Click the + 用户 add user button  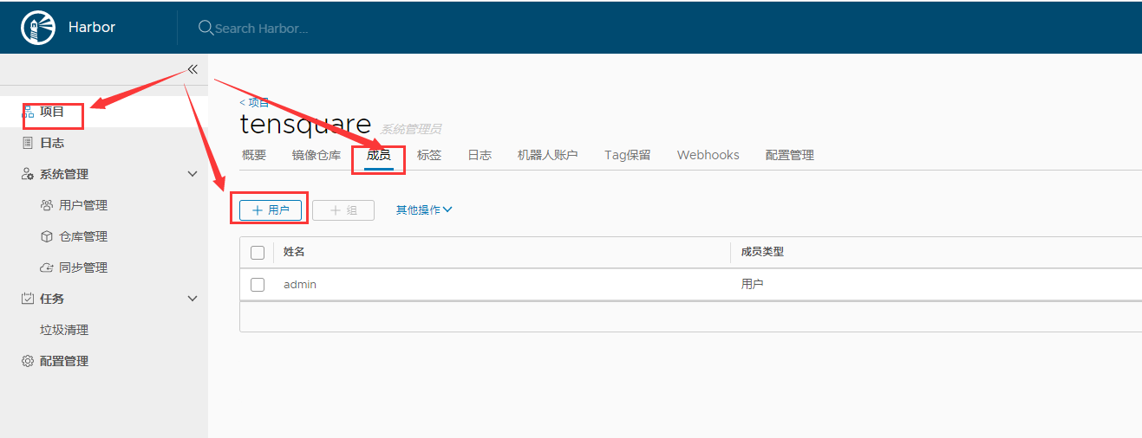[x=271, y=210]
